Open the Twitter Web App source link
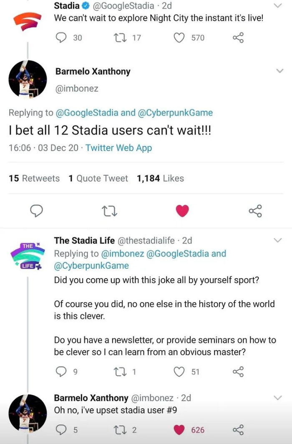Image resolution: width=292 pixels, height=444 pixels. (x=118, y=147)
